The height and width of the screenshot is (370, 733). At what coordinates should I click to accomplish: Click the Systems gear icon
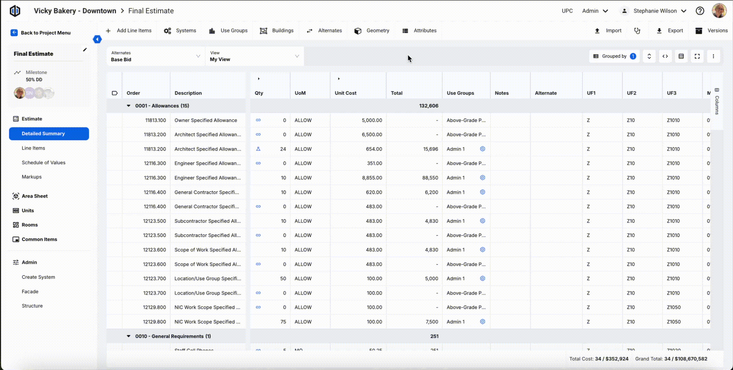click(x=167, y=31)
